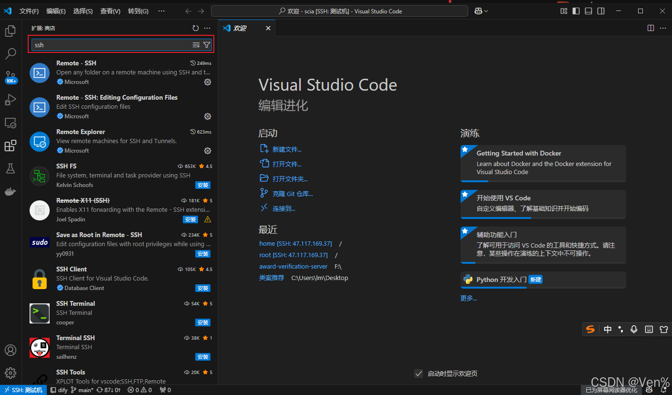Viewport: 672px width, 395px height.
Task: Go back using the navigation arrow
Action: click(189, 11)
